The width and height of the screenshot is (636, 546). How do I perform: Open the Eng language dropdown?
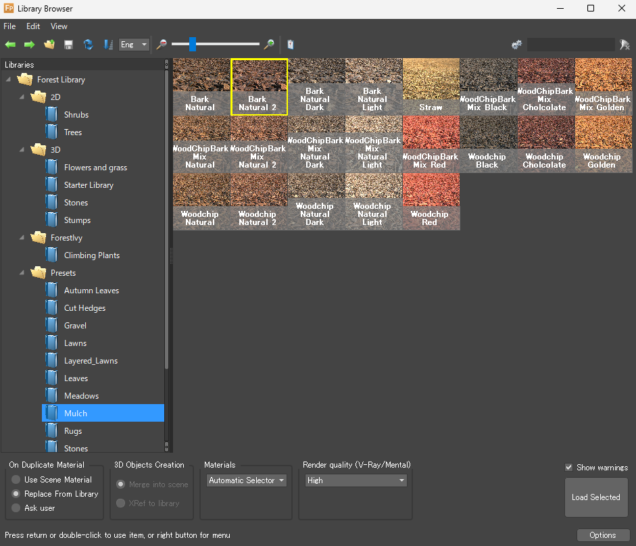(x=134, y=45)
